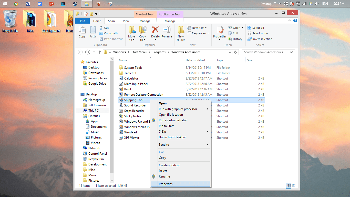This screenshot has width=350, height=197.
Task: Click the Search Windows Accessories field
Action: (265, 52)
